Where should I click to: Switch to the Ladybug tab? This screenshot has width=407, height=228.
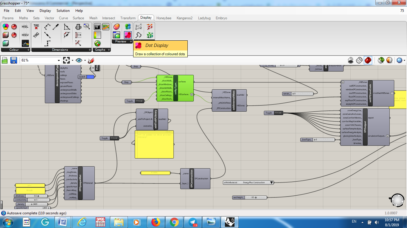click(x=204, y=18)
